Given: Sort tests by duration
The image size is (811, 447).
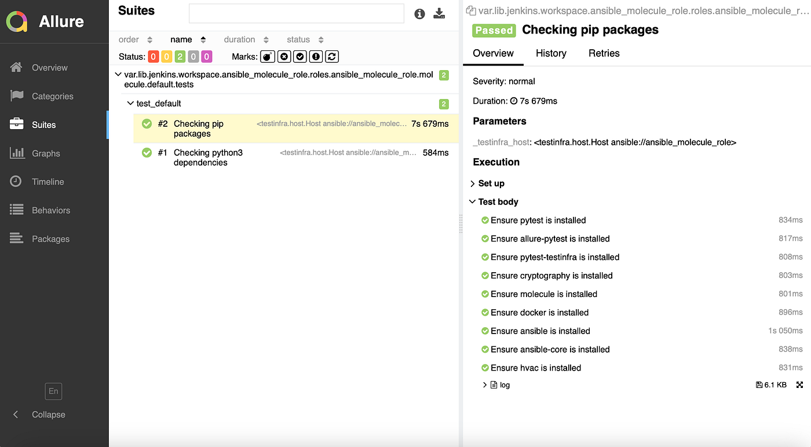Looking at the screenshot, I should [x=239, y=39].
